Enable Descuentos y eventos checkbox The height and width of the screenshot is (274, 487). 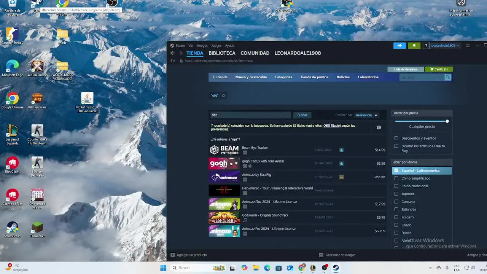(x=396, y=138)
